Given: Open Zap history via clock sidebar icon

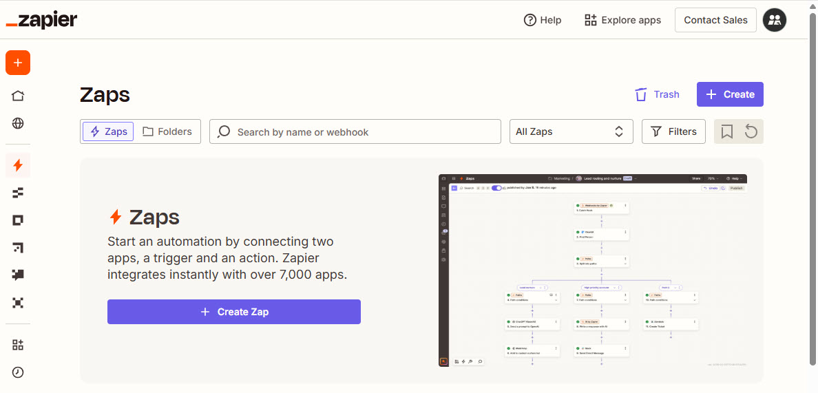Looking at the screenshot, I should pos(18,372).
